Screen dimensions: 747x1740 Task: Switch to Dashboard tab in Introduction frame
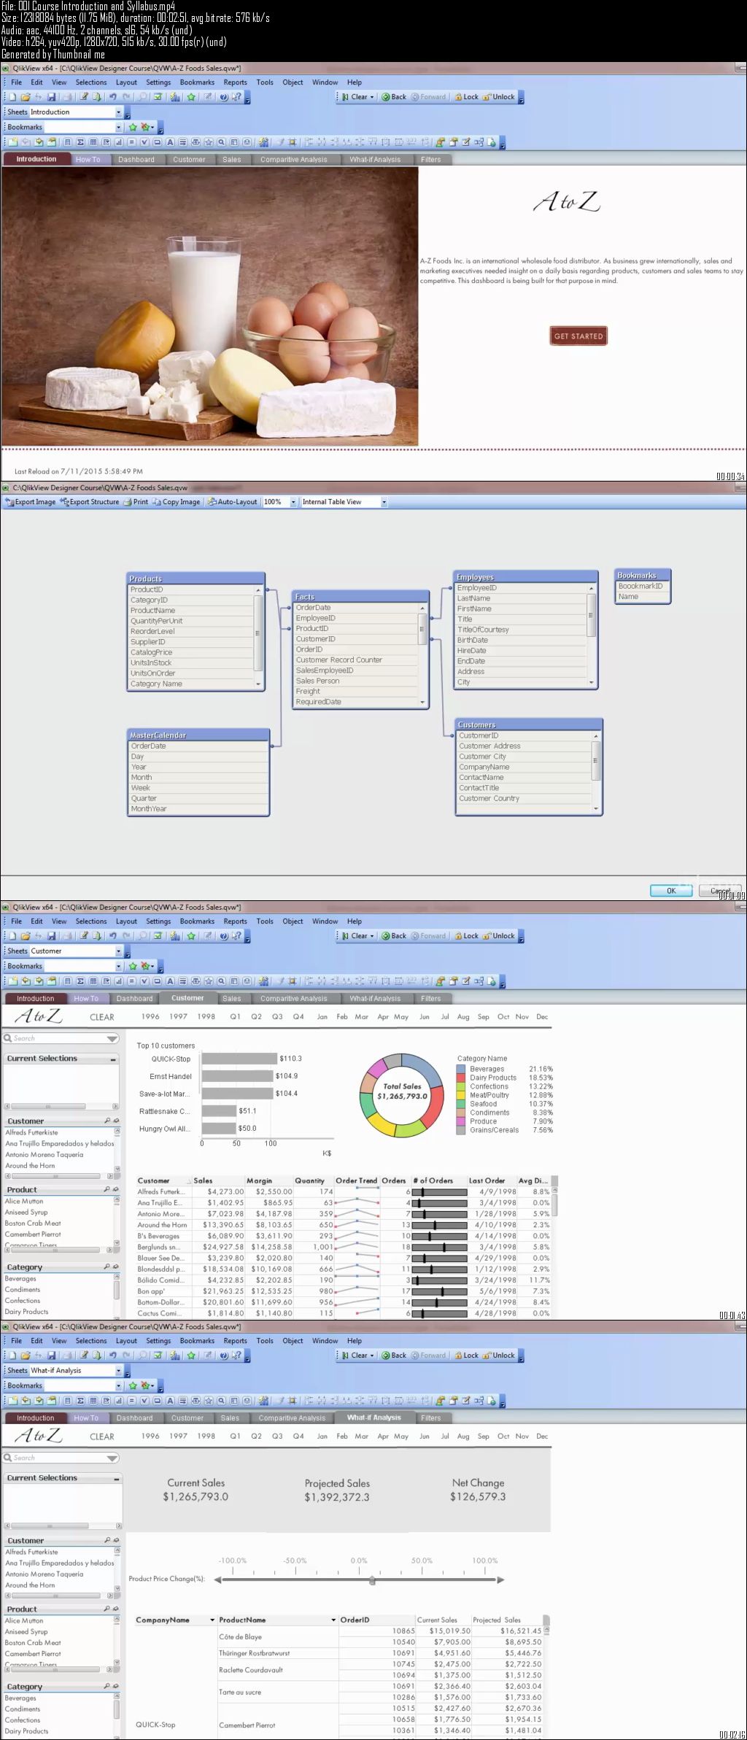point(136,160)
